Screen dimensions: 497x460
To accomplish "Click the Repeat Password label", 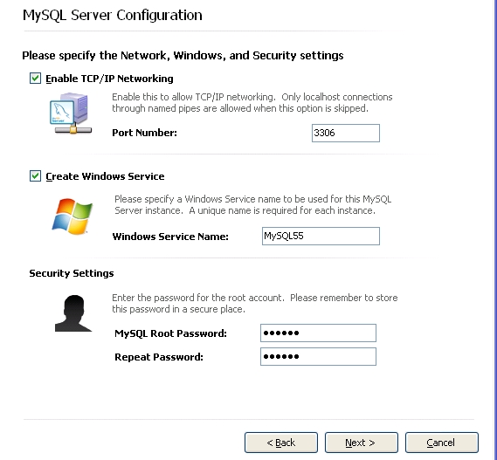I will click(159, 357).
